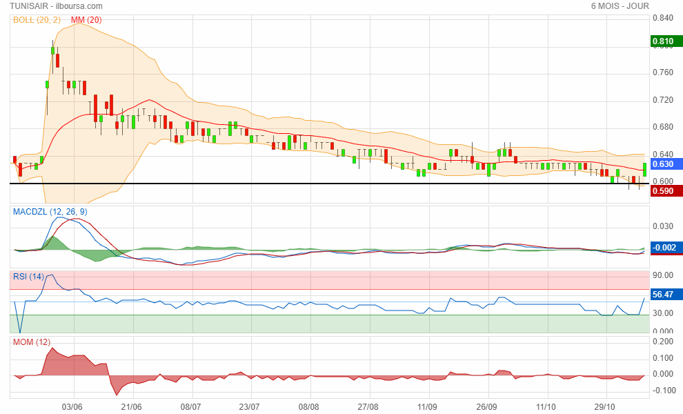The height and width of the screenshot is (414, 683).
Task: Click the RSI (14) indicator label
Action: (29, 276)
